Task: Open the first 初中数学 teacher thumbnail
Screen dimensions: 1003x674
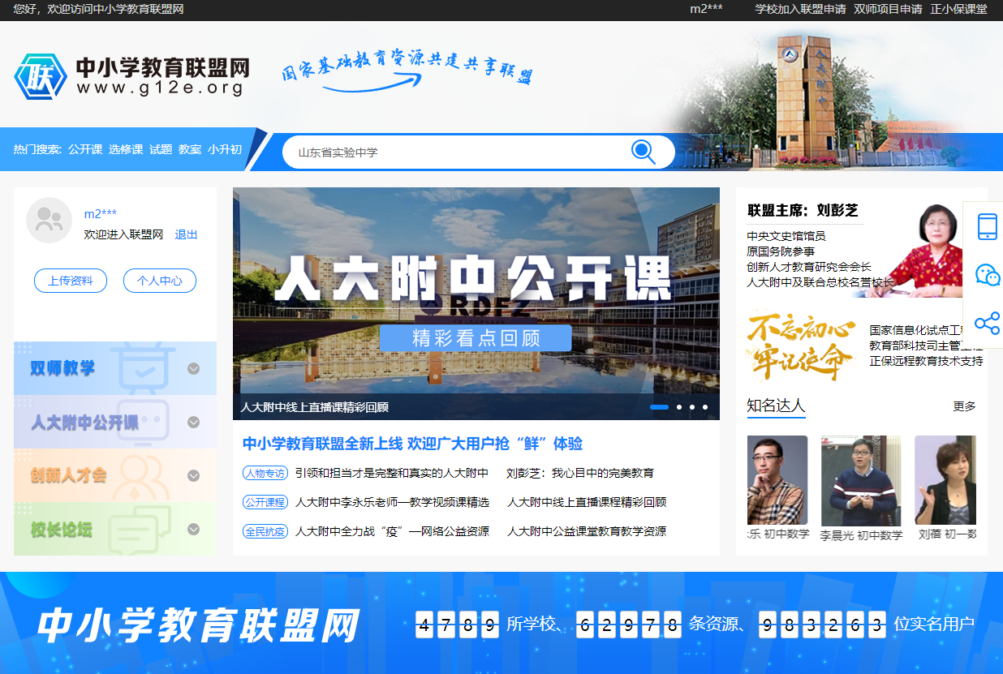Action: click(777, 480)
